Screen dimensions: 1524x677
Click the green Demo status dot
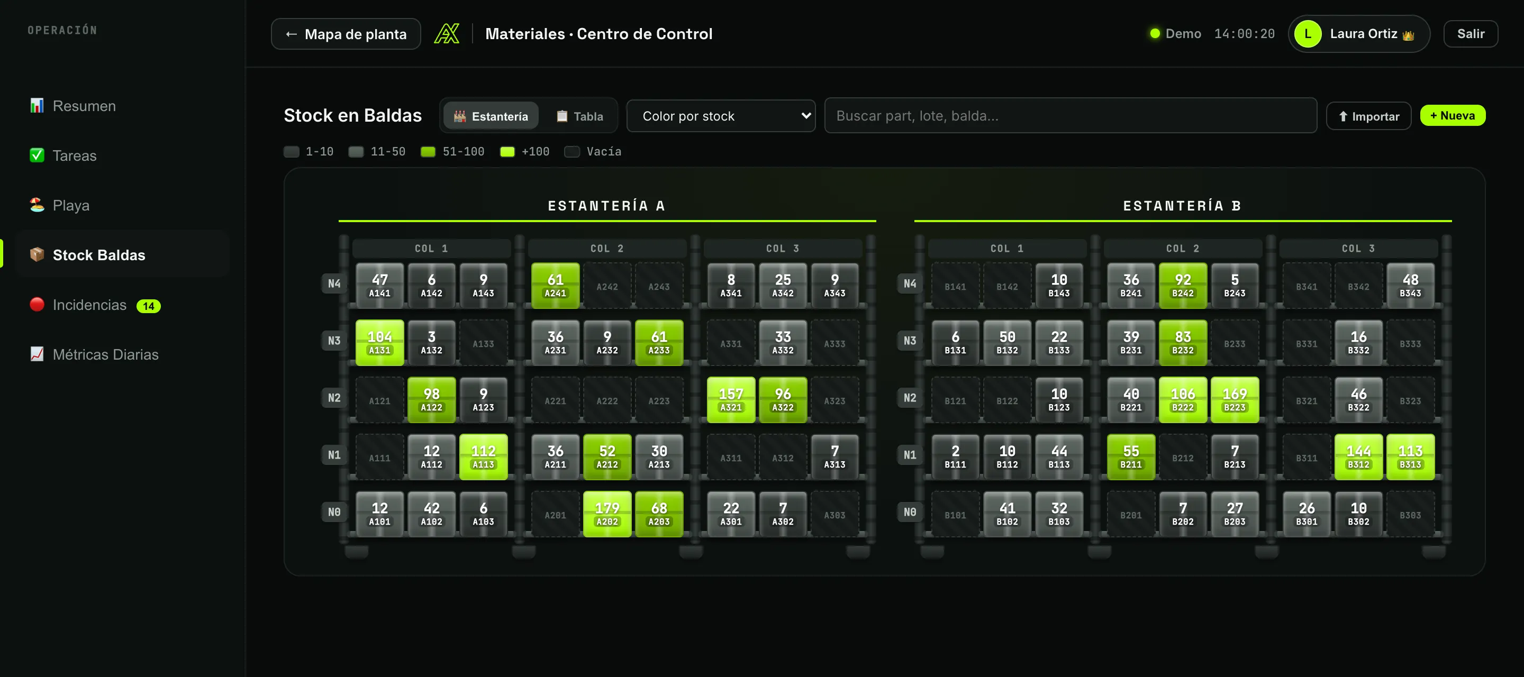[x=1154, y=34]
